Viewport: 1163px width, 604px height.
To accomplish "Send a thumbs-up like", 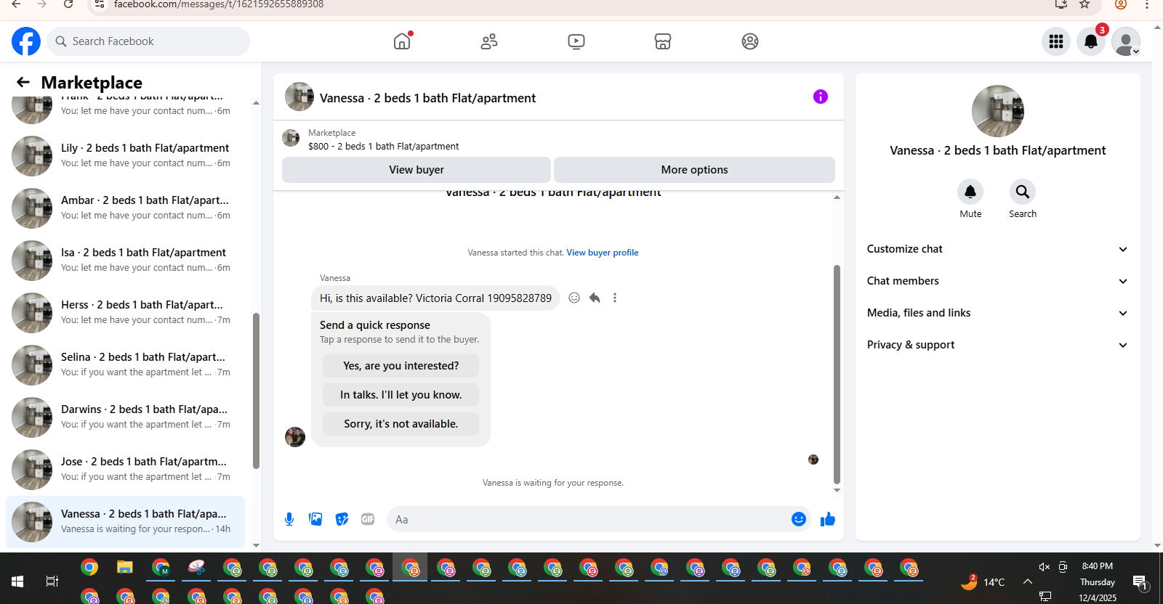I will [828, 519].
